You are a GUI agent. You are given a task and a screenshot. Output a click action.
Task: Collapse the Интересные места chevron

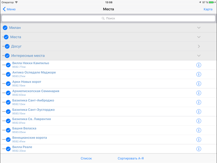click(x=199, y=56)
